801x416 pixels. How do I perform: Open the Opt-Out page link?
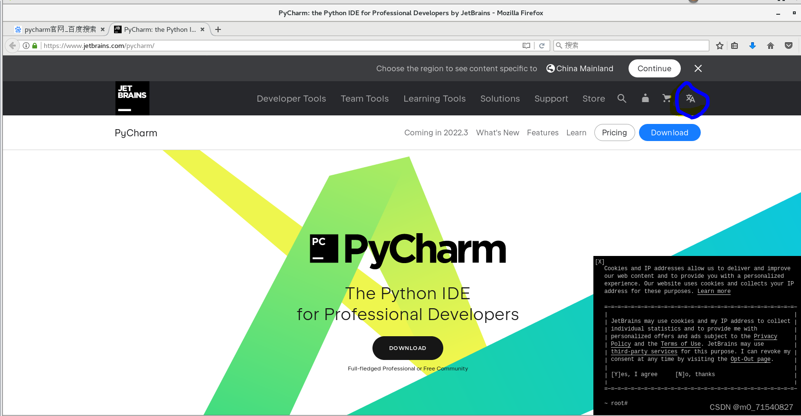coord(751,359)
